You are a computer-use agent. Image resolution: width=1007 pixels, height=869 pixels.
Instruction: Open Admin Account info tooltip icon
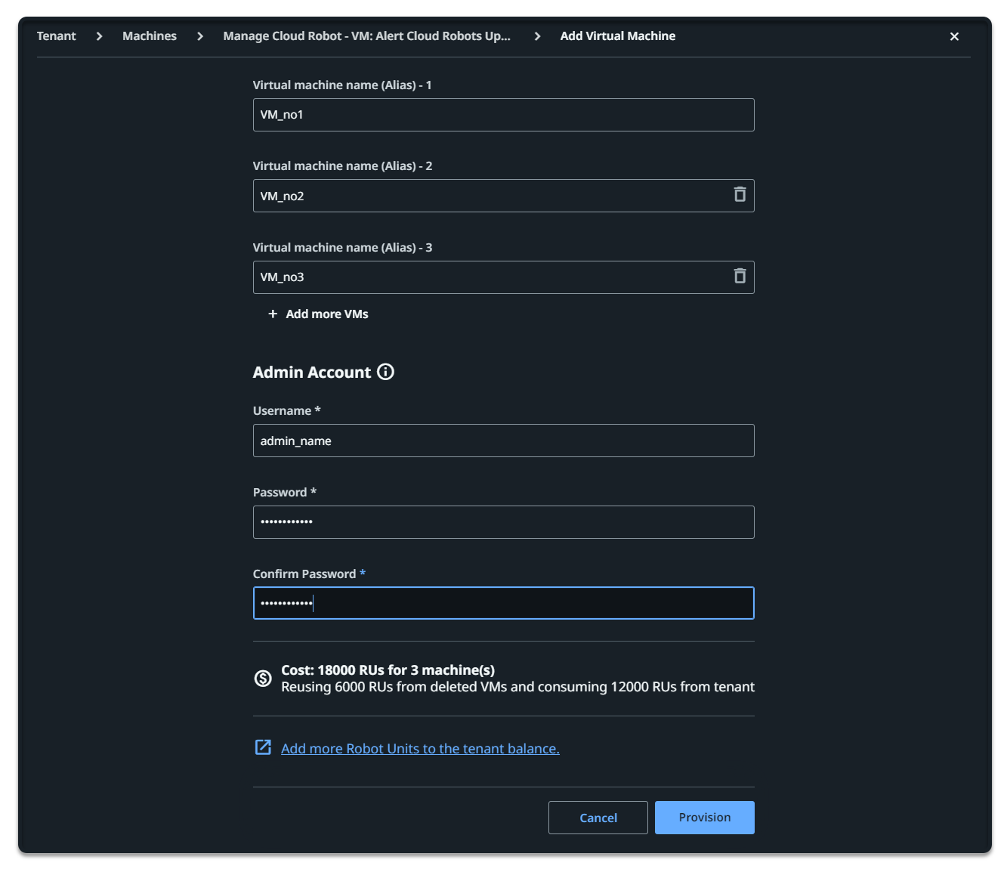(385, 372)
